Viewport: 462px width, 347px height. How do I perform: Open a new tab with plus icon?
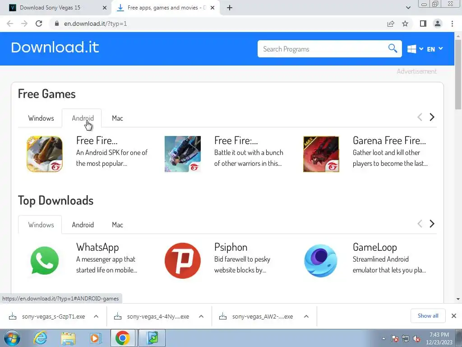pos(230,8)
